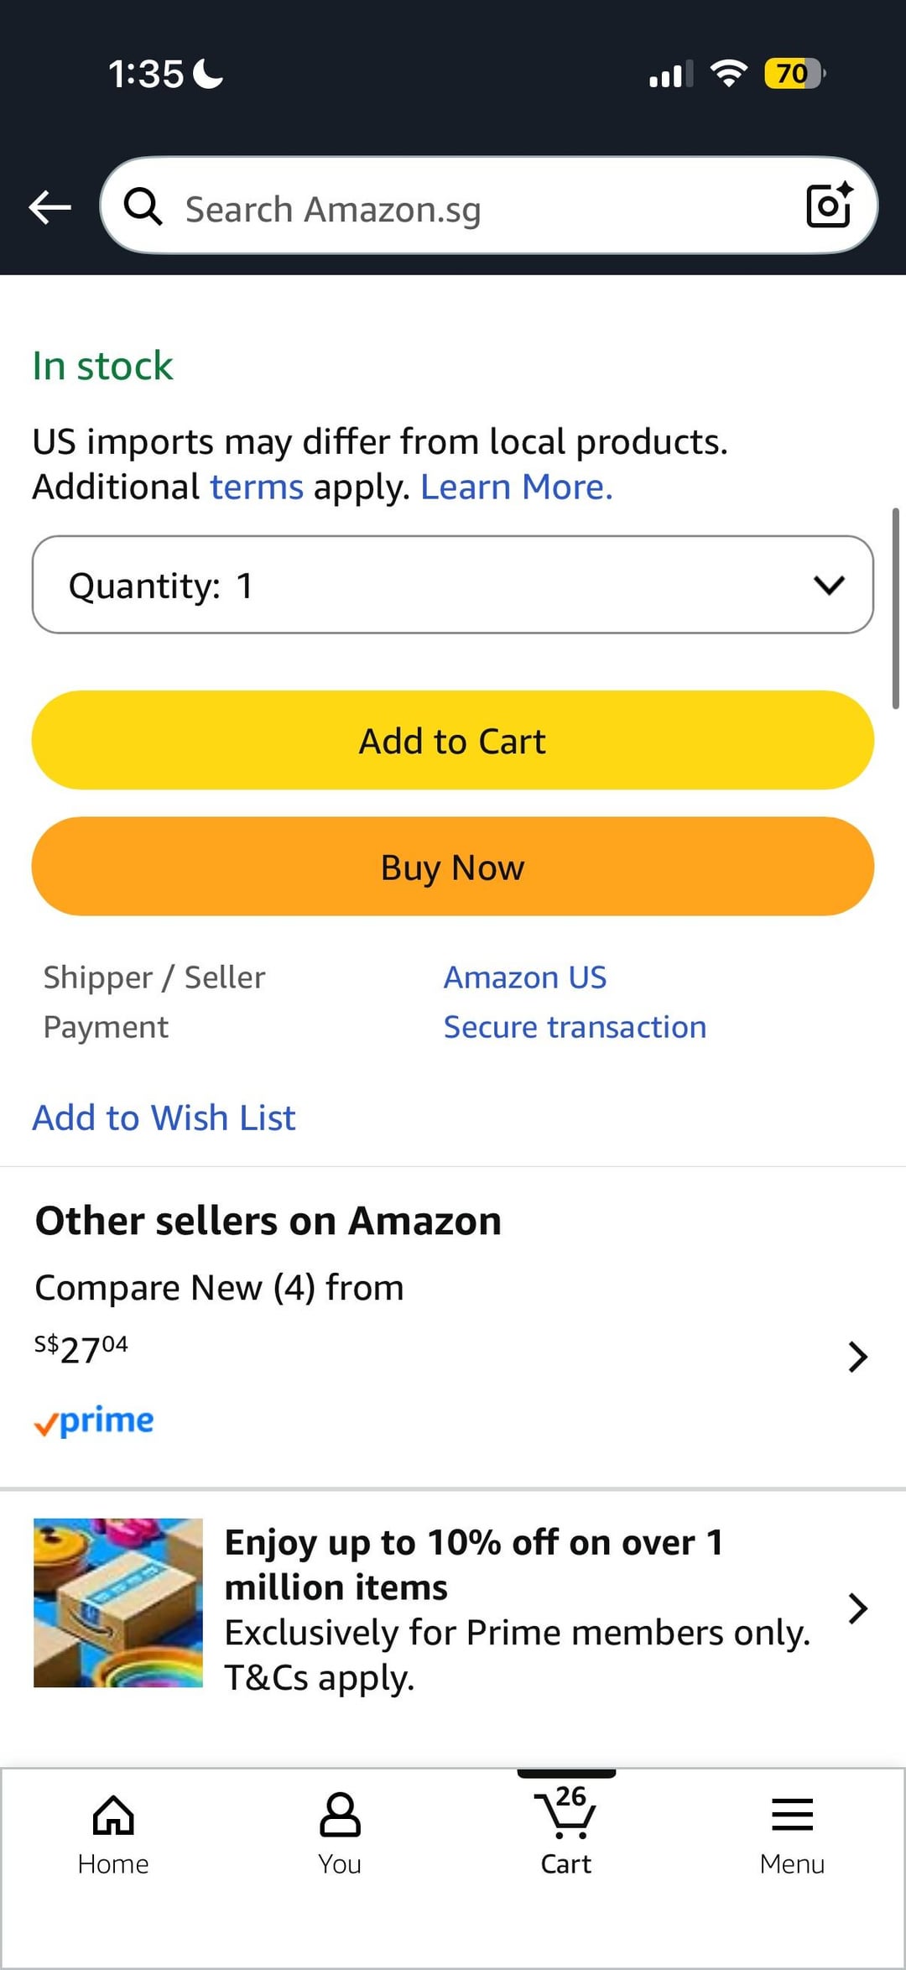Open the Amazon US seller link

(524, 977)
